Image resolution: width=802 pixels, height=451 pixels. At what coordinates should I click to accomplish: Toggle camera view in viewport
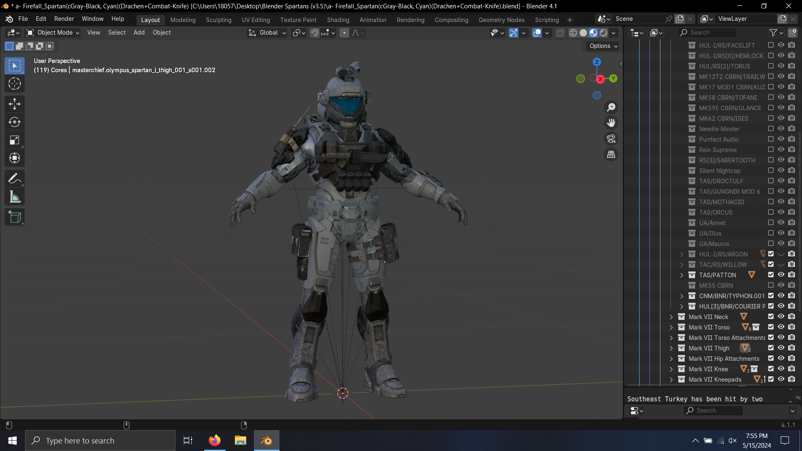611,139
